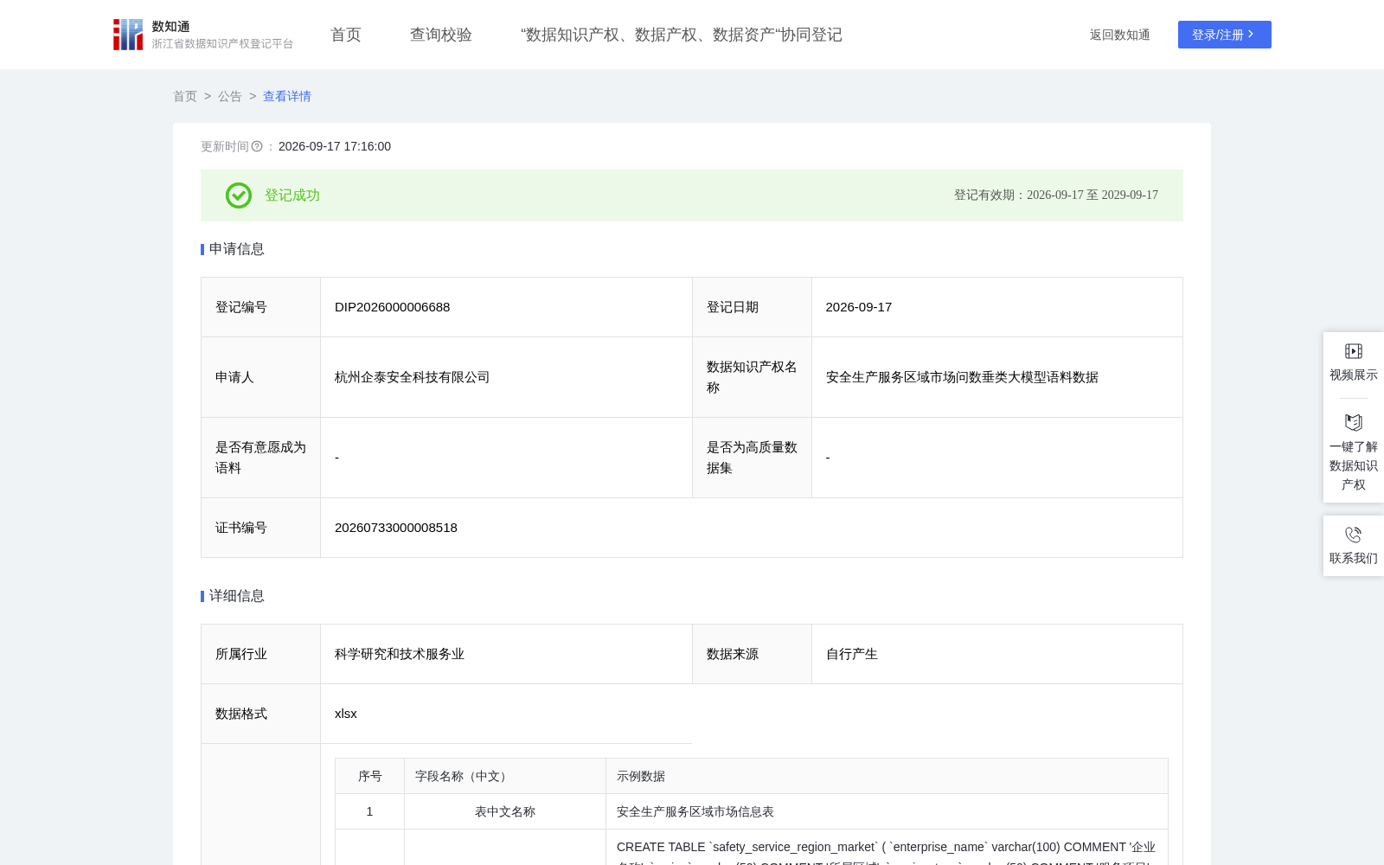The width and height of the screenshot is (1384, 865).
Task: Click data format value xlsx
Action: point(346,714)
